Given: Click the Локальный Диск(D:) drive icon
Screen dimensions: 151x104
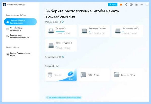Looking at the screenshot, I should (x=84, y=31).
